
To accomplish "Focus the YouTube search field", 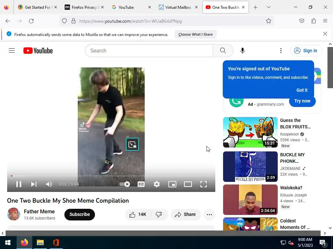I will tap(149, 51).
